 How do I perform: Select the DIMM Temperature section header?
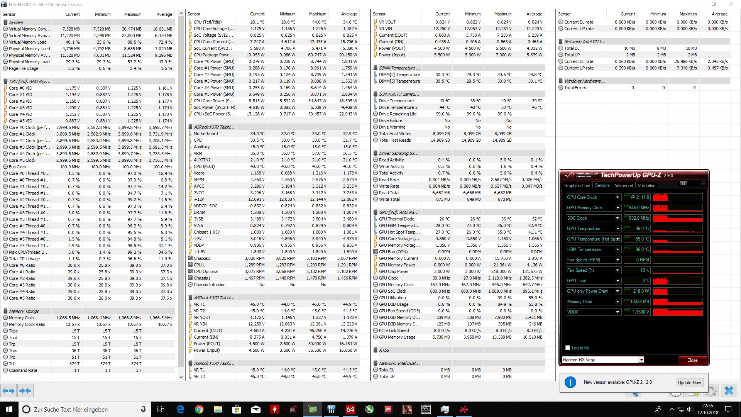458,68
